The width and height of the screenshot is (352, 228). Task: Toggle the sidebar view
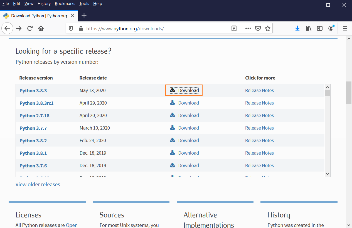pyautogui.click(x=320, y=28)
